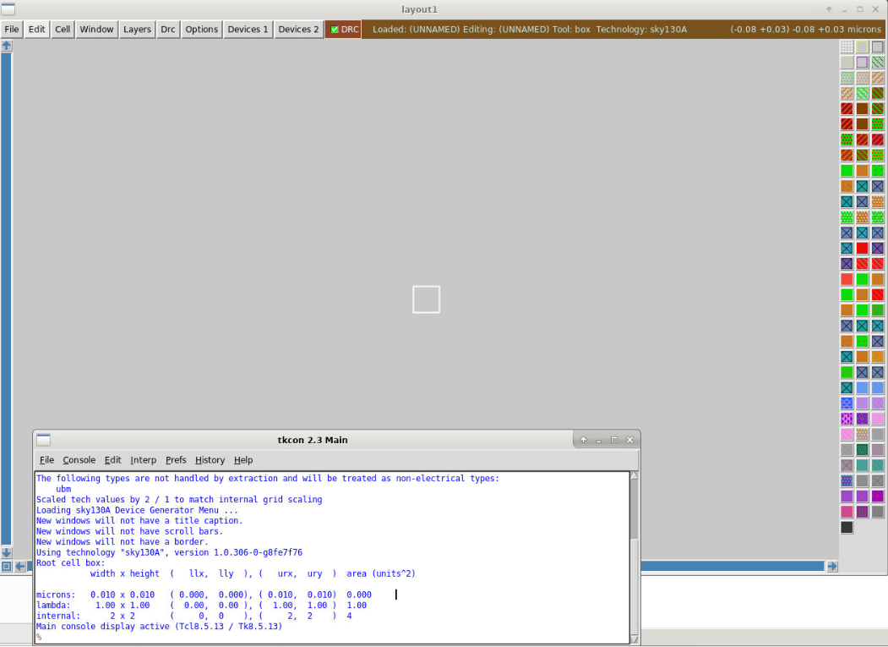Select the white dotted grid palette icon

tap(847, 47)
